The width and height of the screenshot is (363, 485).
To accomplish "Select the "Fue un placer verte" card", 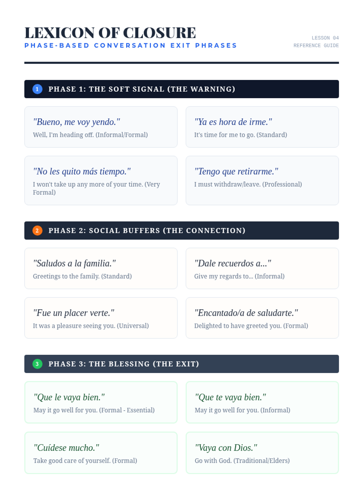I will coord(101,318).
